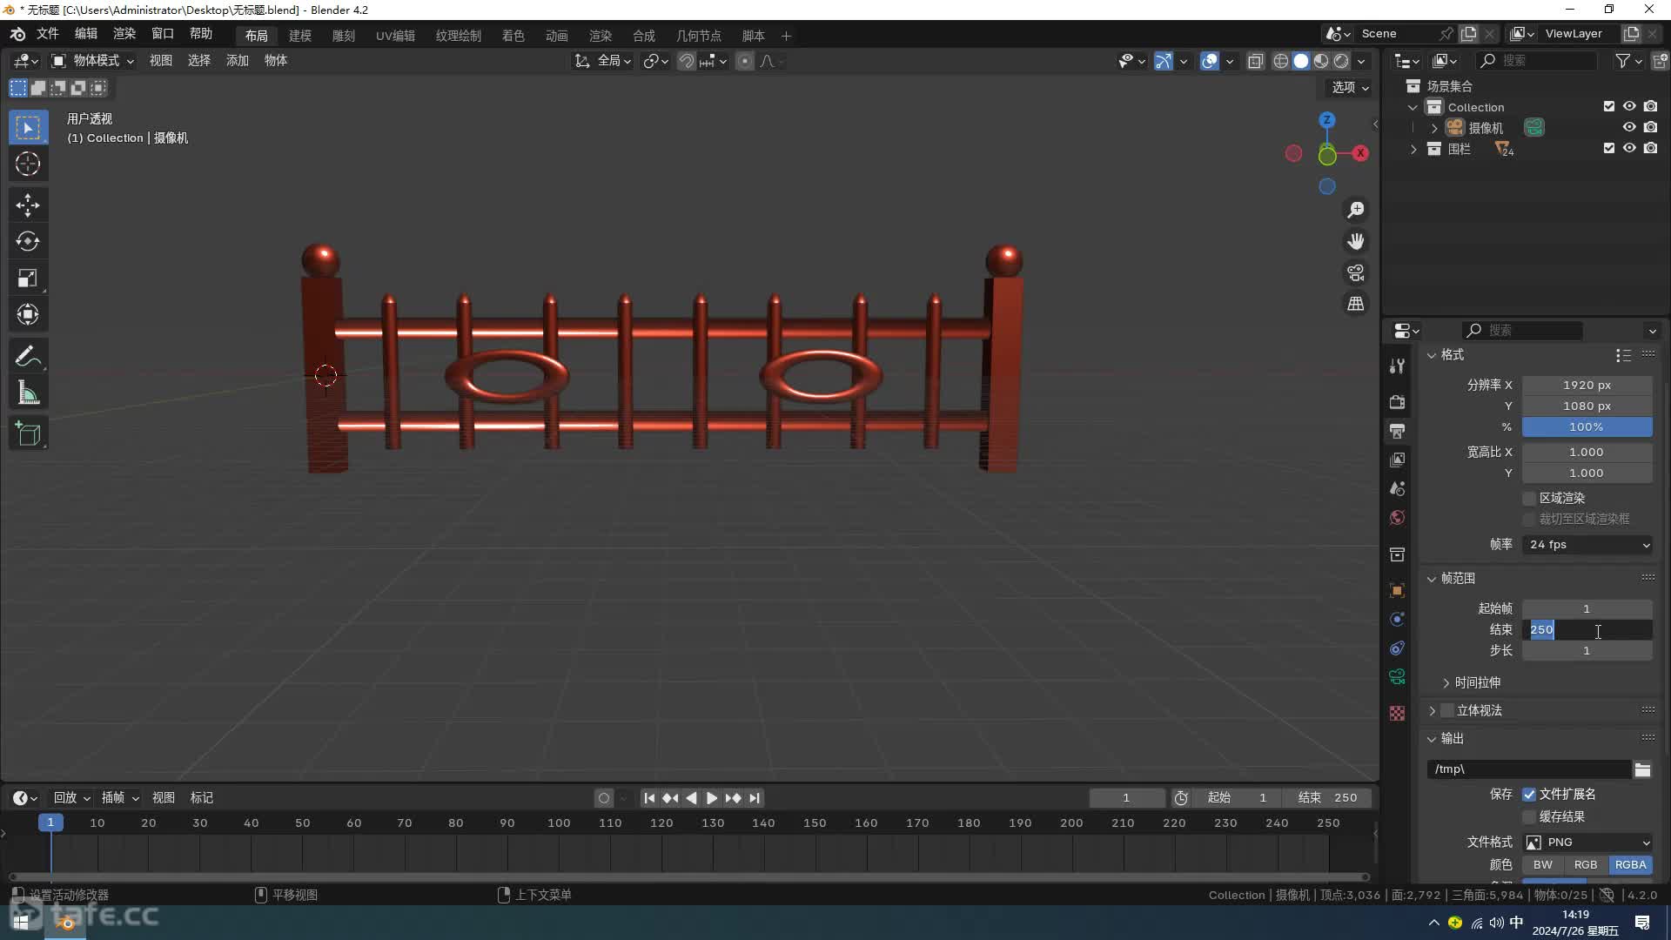Uncheck exclude checkbox for Collection
This screenshot has height=940, width=1671.
point(1608,106)
